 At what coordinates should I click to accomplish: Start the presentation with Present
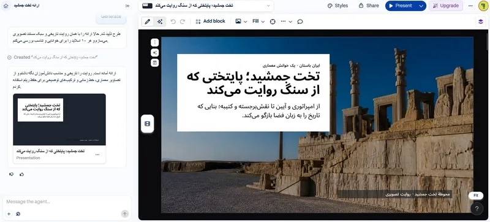[x=401, y=6]
